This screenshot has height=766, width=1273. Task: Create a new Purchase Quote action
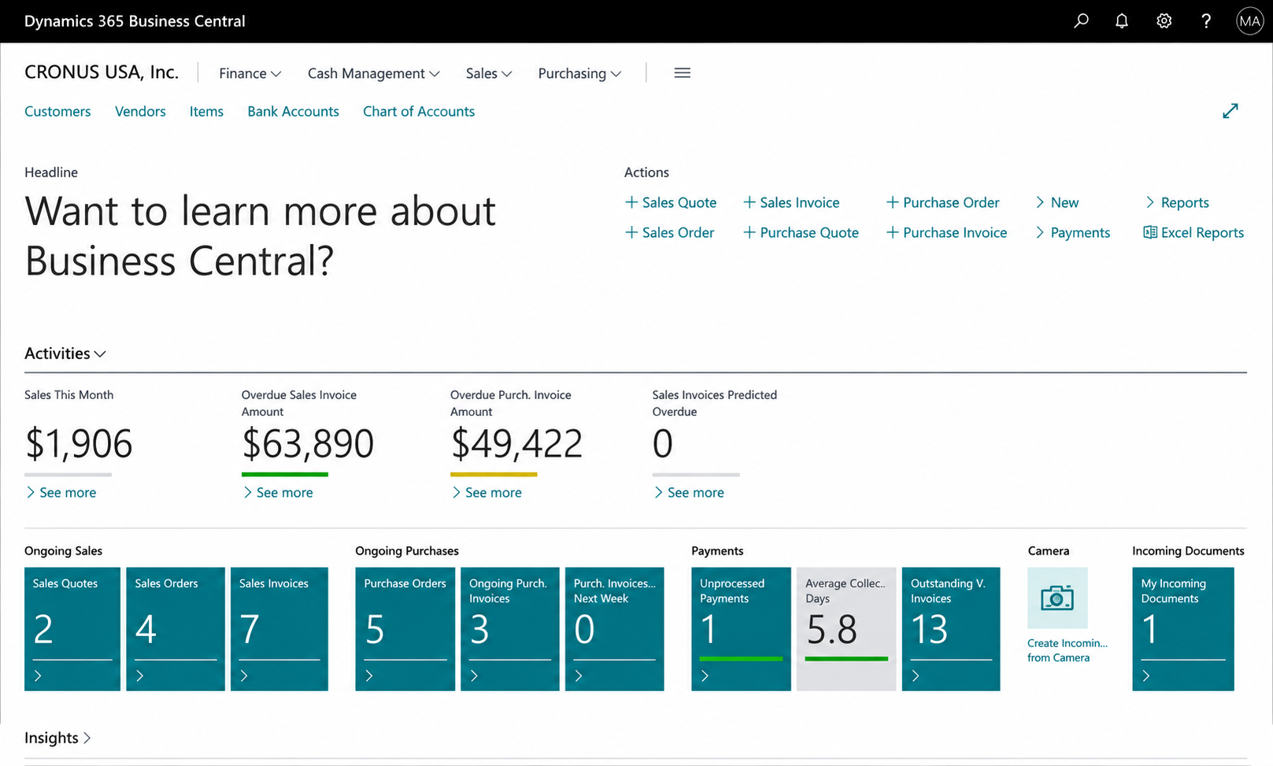pos(801,232)
